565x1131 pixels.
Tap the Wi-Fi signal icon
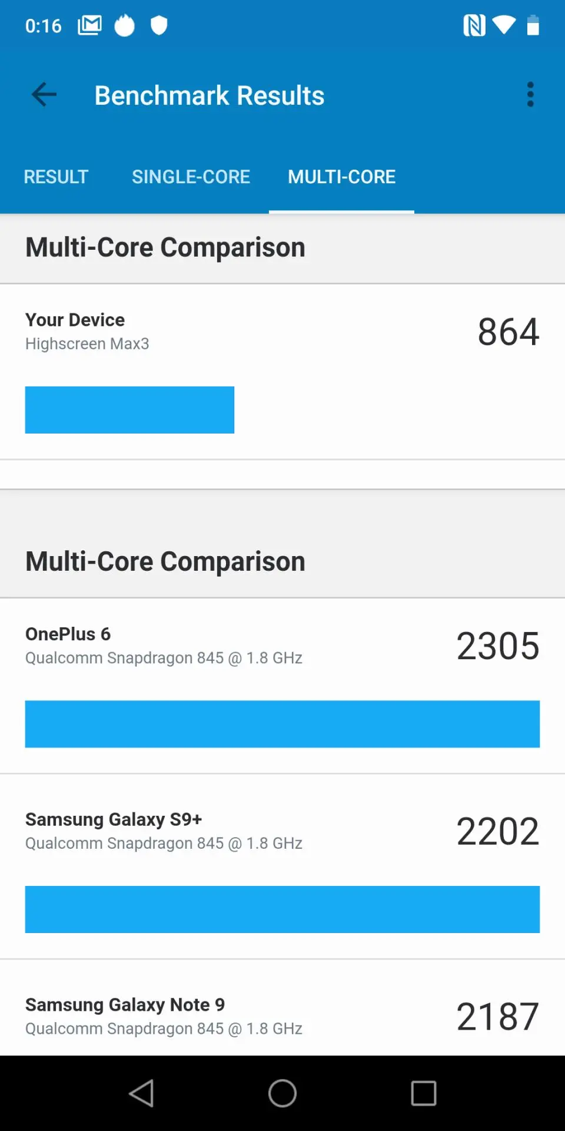tap(504, 25)
